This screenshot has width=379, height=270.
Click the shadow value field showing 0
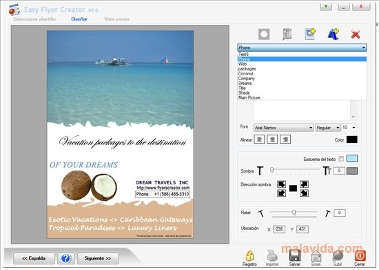pos(339,171)
